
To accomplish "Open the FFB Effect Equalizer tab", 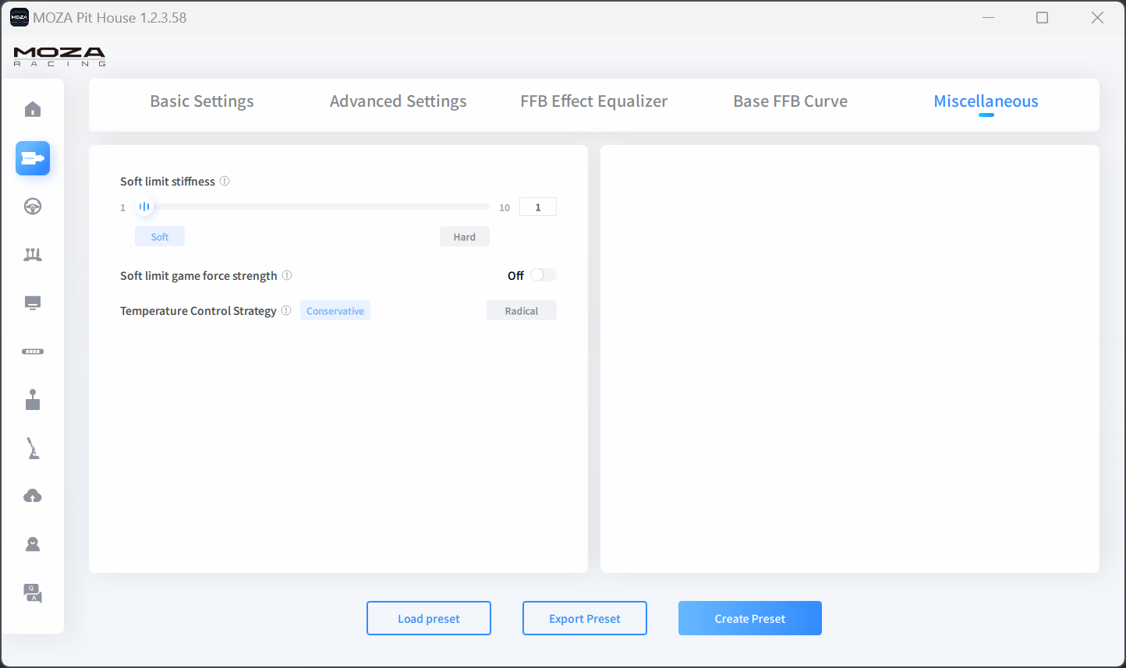I will click(x=593, y=101).
